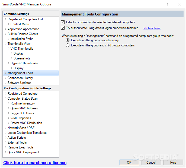Expand arrow beside Remote Exec Tools

pyautogui.click(x=5, y=147)
